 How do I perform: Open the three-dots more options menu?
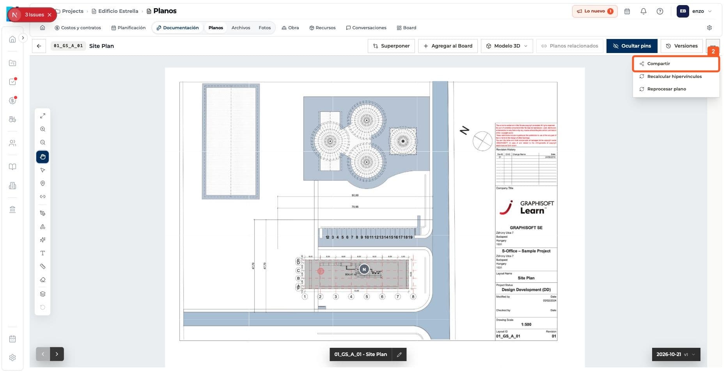713,46
